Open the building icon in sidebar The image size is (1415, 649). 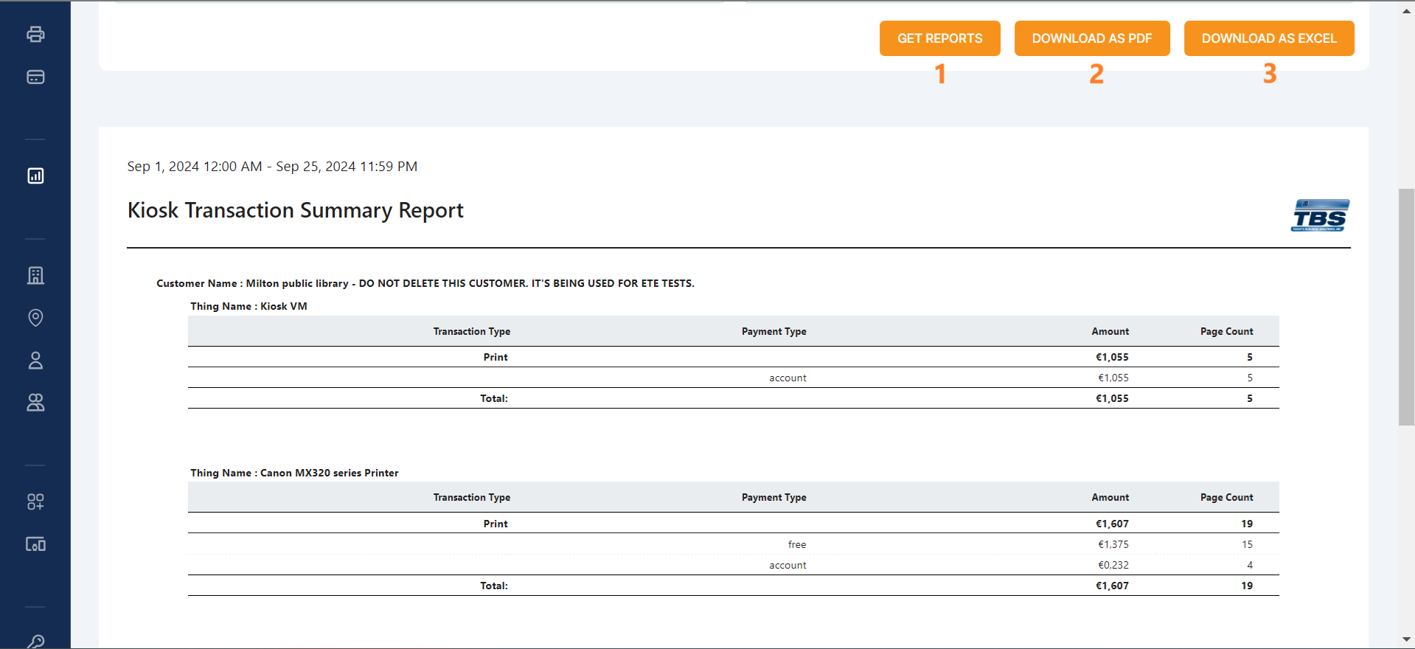(x=35, y=275)
